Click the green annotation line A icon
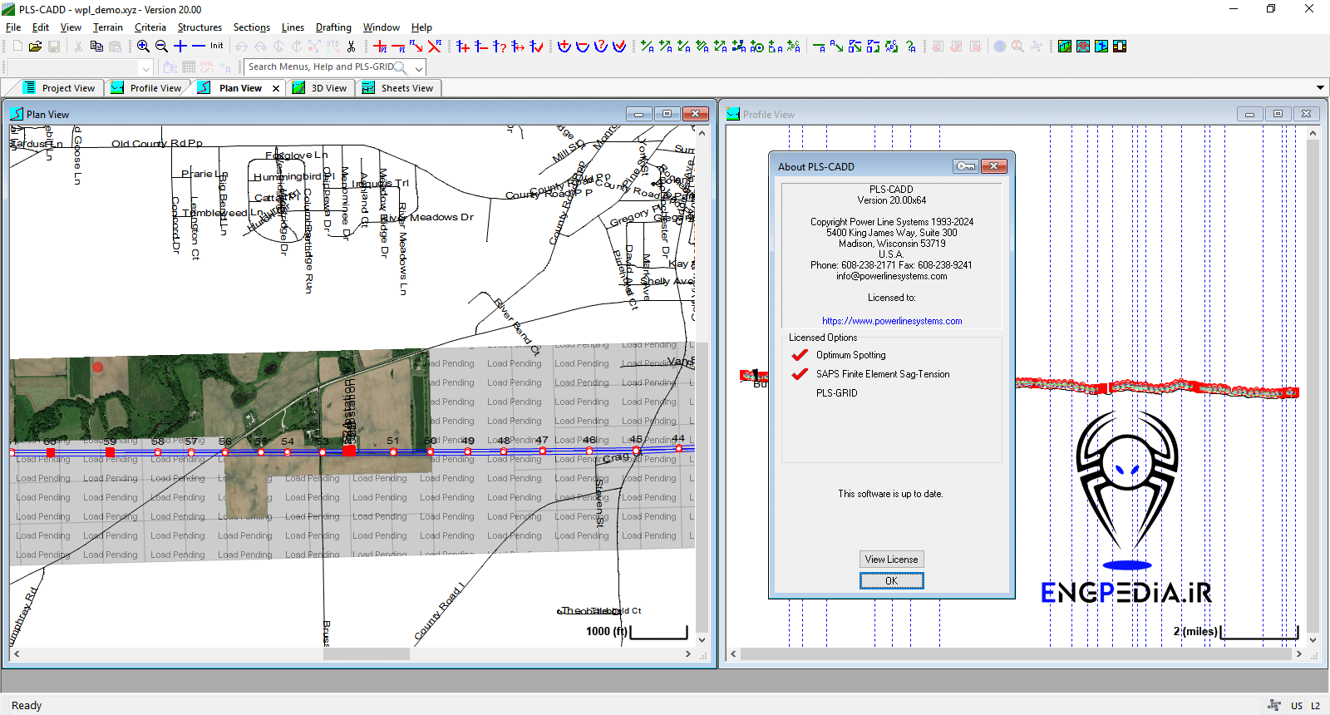Viewport: 1330px width, 715px height. pos(820,47)
